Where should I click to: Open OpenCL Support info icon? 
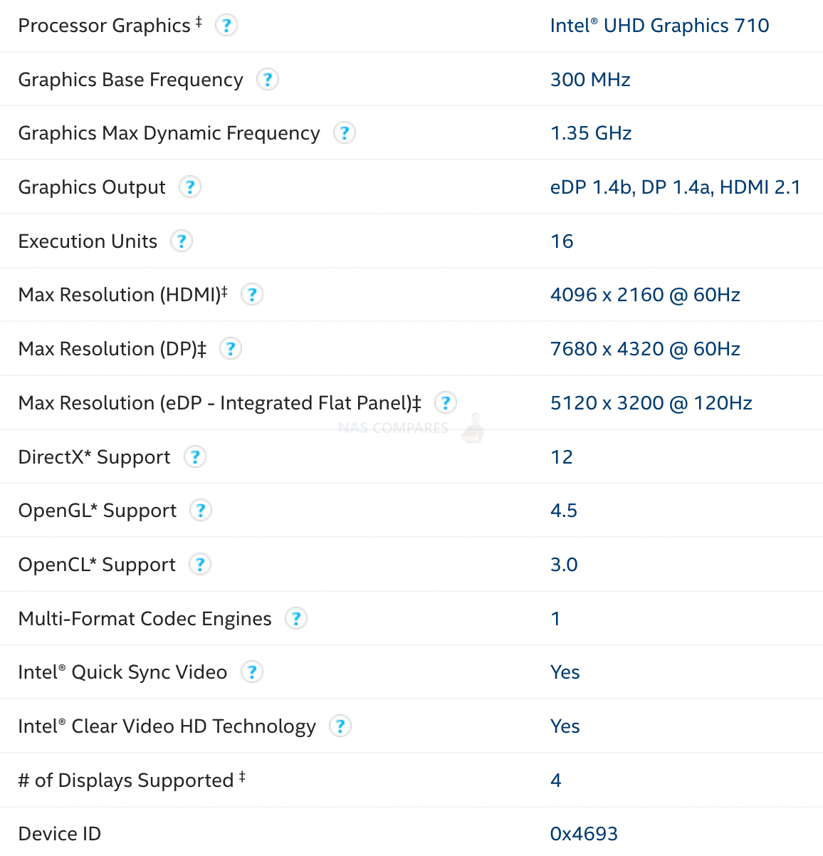pyautogui.click(x=200, y=565)
